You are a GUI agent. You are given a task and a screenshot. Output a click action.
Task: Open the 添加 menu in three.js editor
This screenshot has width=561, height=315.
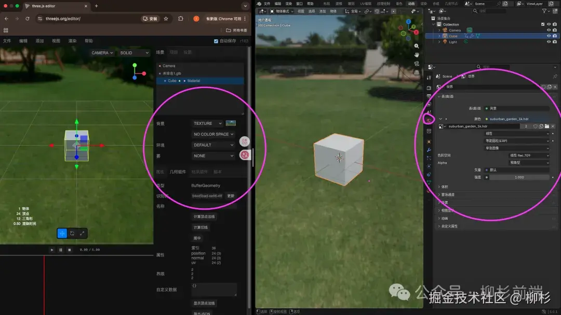[39, 41]
